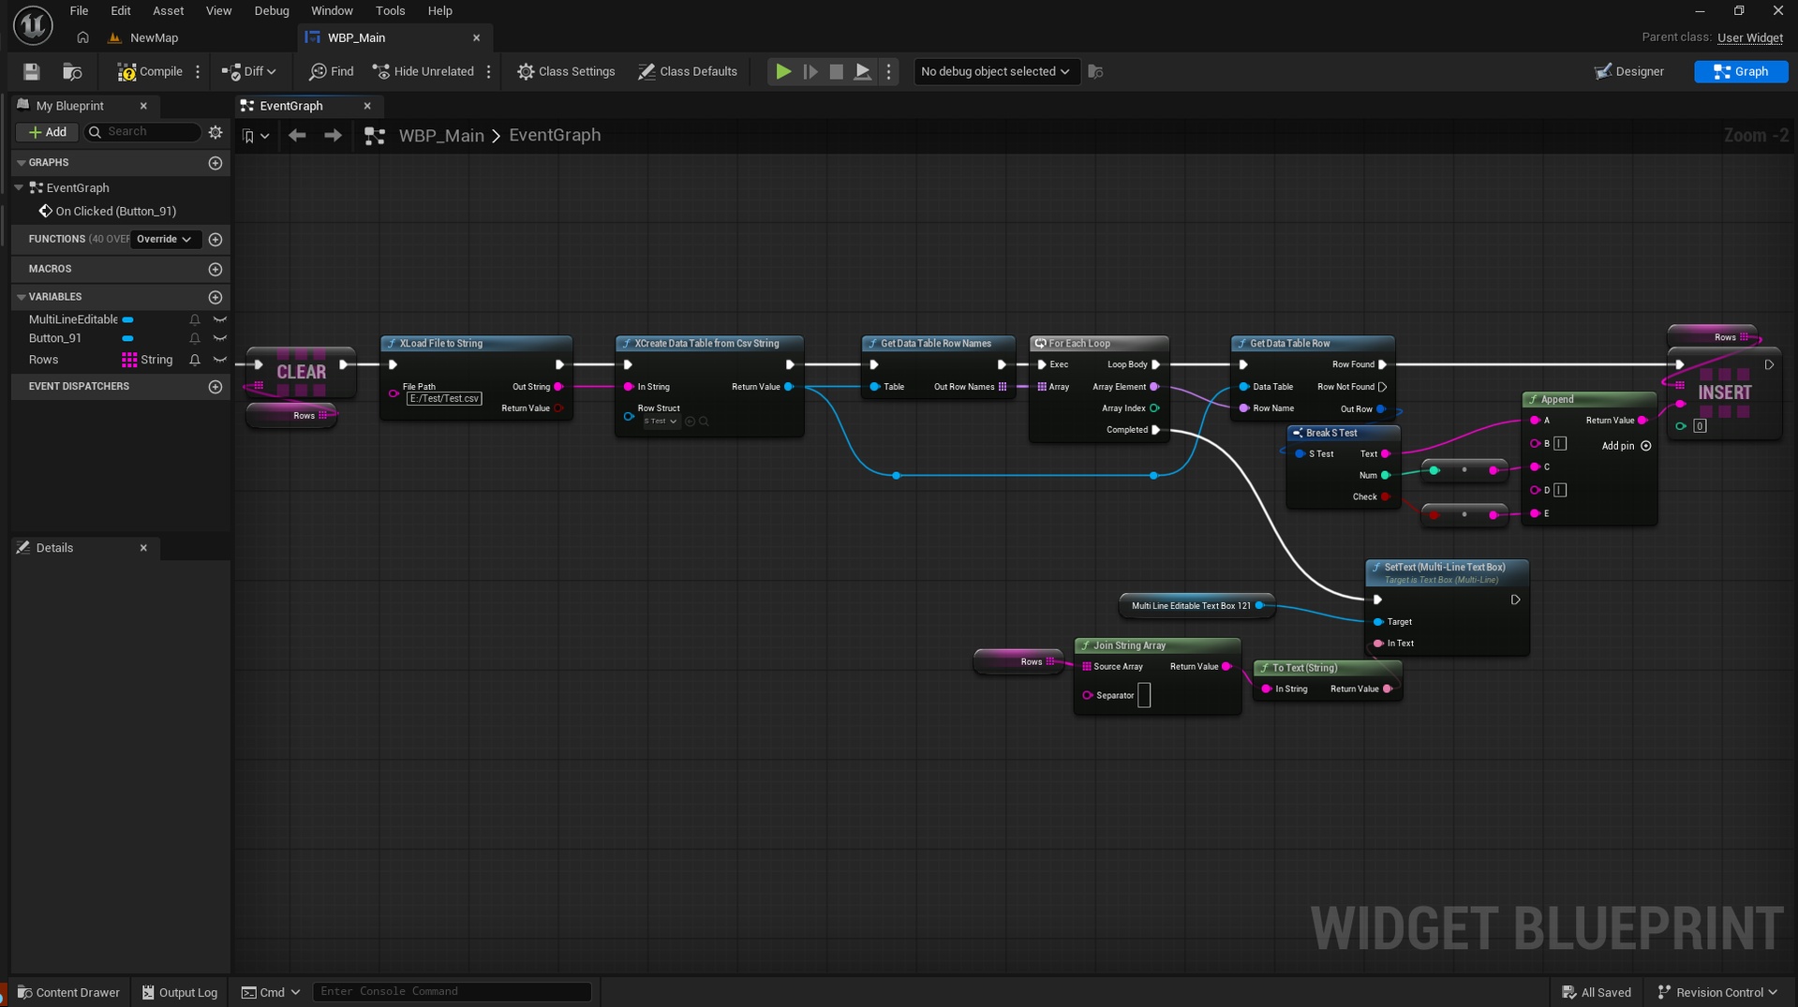Open the Tools menu

pos(390,10)
